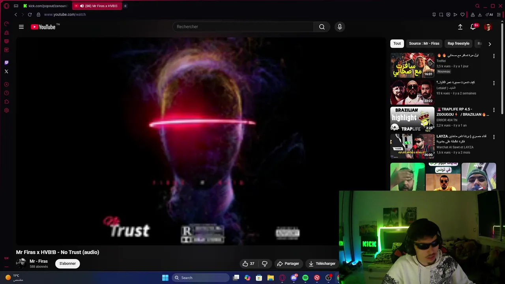Viewport: 505px width, 284px height.
Task: Open options for the 22:22 Letaief video
Action: [x=494, y=83]
